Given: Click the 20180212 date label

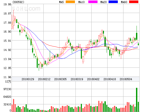Looking at the screenshot, I should pos(44,79).
